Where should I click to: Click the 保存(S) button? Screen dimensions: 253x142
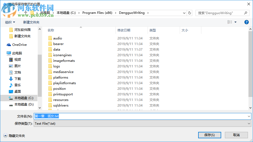[210, 135]
